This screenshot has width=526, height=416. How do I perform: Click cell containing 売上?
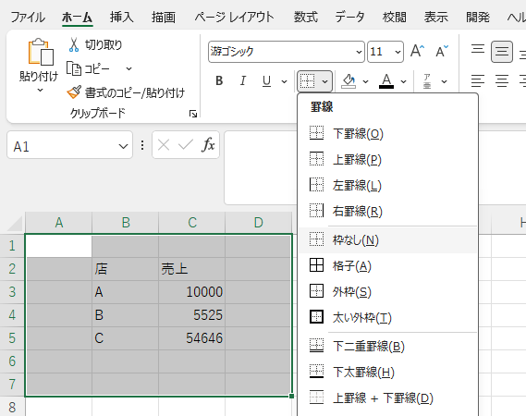pyautogui.click(x=191, y=269)
